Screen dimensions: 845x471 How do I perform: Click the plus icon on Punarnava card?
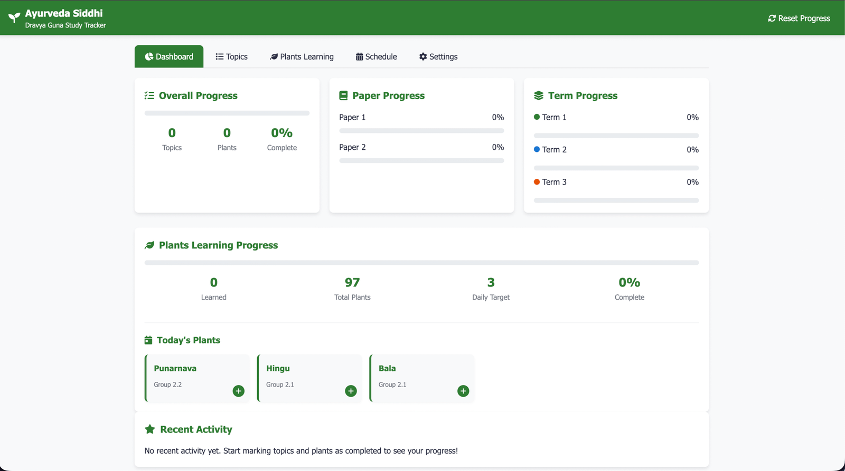(239, 391)
